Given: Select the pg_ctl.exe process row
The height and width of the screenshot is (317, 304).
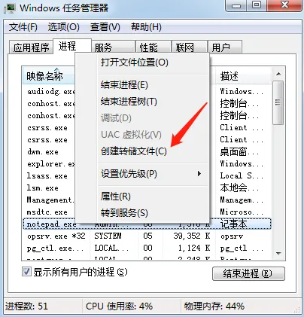Looking at the screenshot, I should [147, 248].
